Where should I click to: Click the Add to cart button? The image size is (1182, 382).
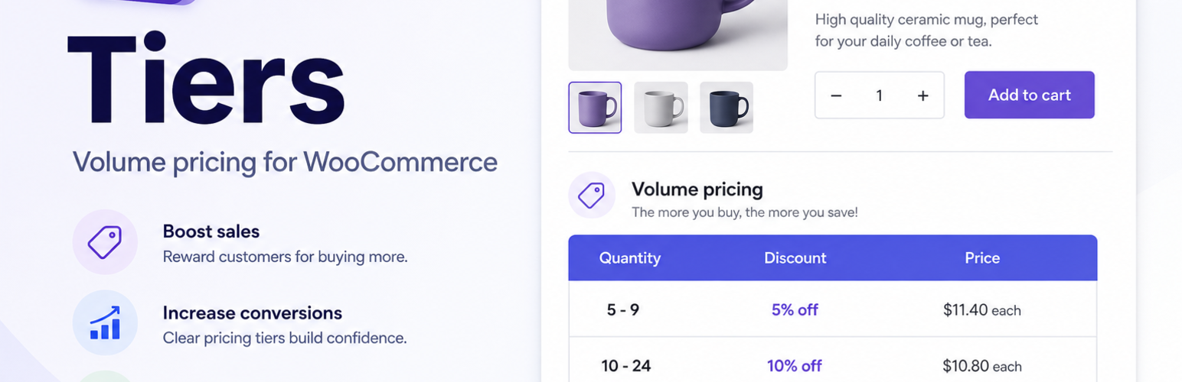[x=1029, y=95]
